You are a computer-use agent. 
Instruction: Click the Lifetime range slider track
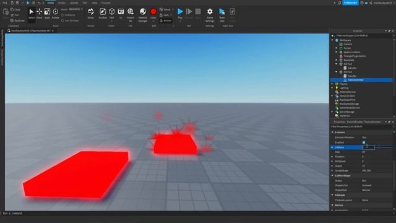click(x=384, y=147)
